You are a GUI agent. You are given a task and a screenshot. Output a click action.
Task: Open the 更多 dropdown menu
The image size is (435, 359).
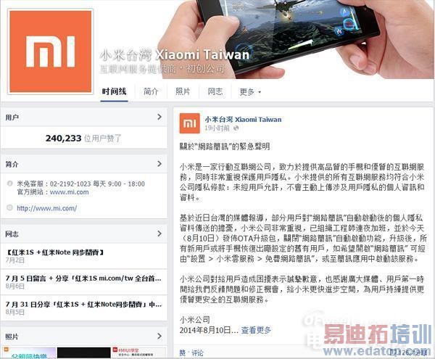tap(250, 92)
